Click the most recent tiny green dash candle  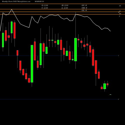pos(110,94)
